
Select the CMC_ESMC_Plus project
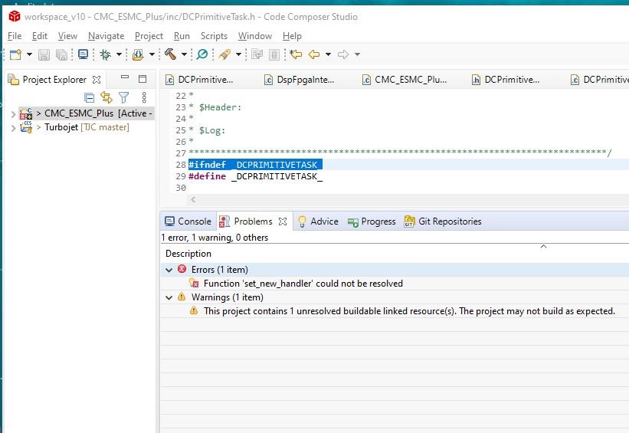[x=87, y=113]
